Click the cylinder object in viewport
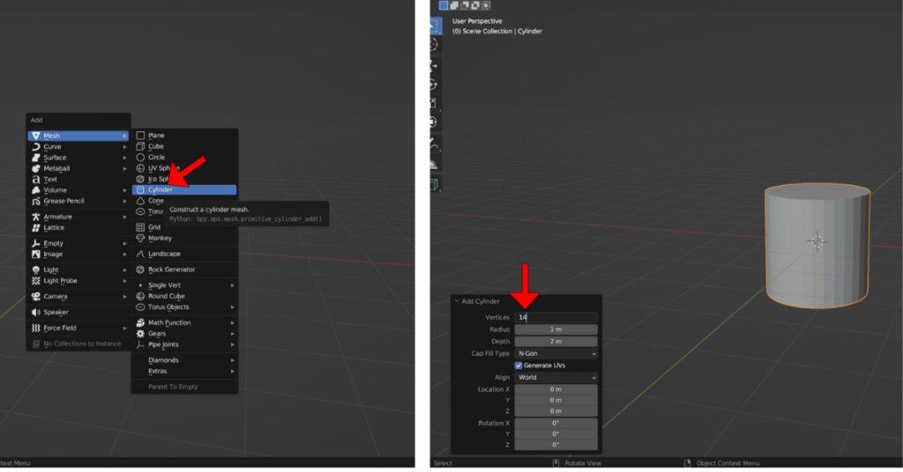903x472 pixels. pyautogui.click(x=817, y=247)
